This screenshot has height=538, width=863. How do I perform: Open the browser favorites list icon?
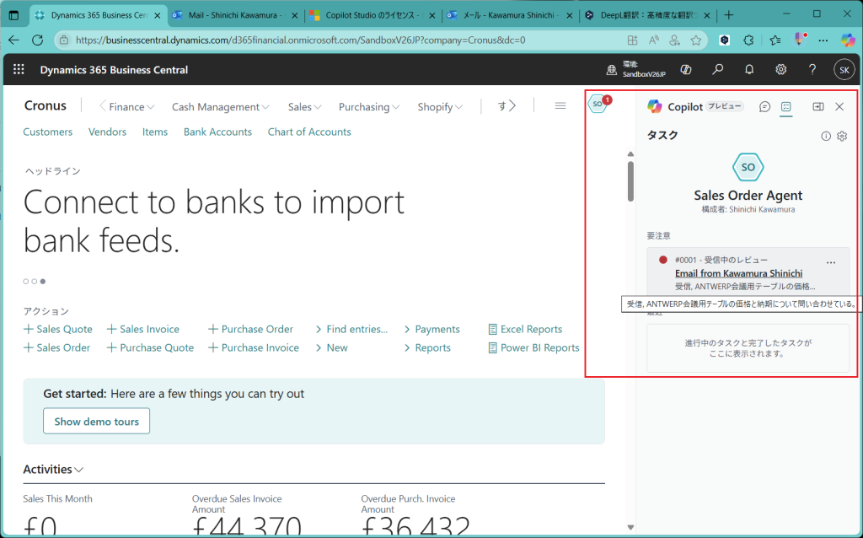click(775, 40)
